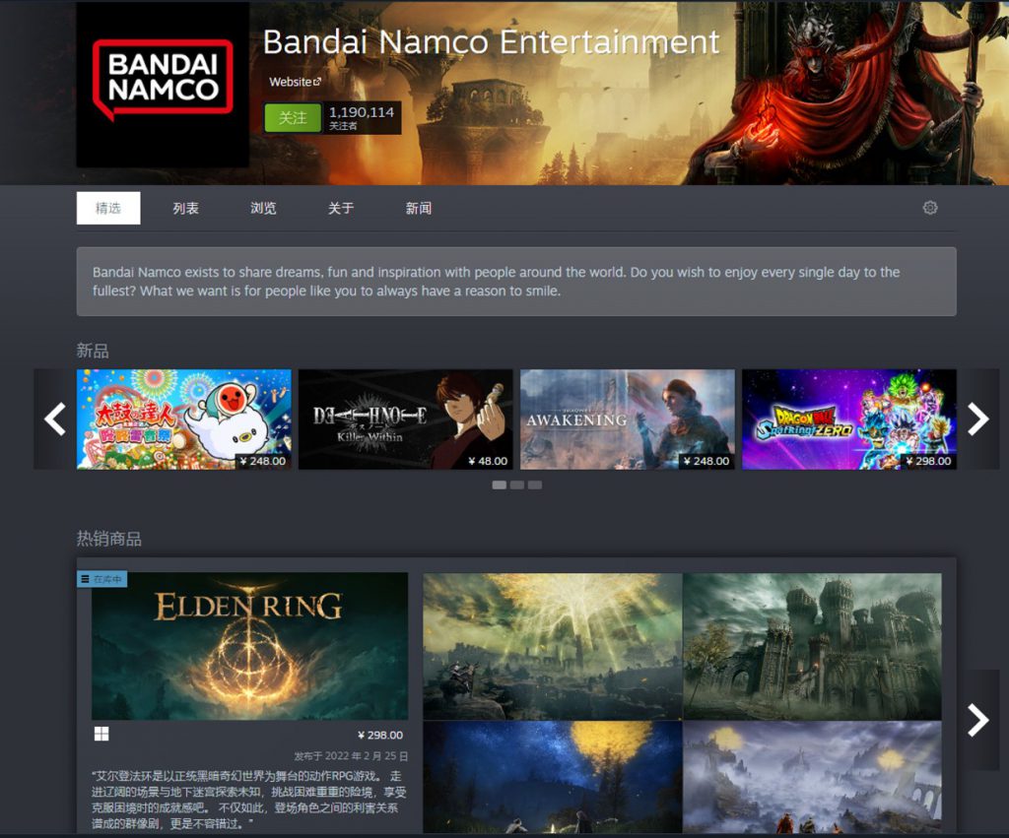Image resolution: width=1009 pixels, height=838 pixels.
Task: Click the external link icon next to Website
Action: 316,83
